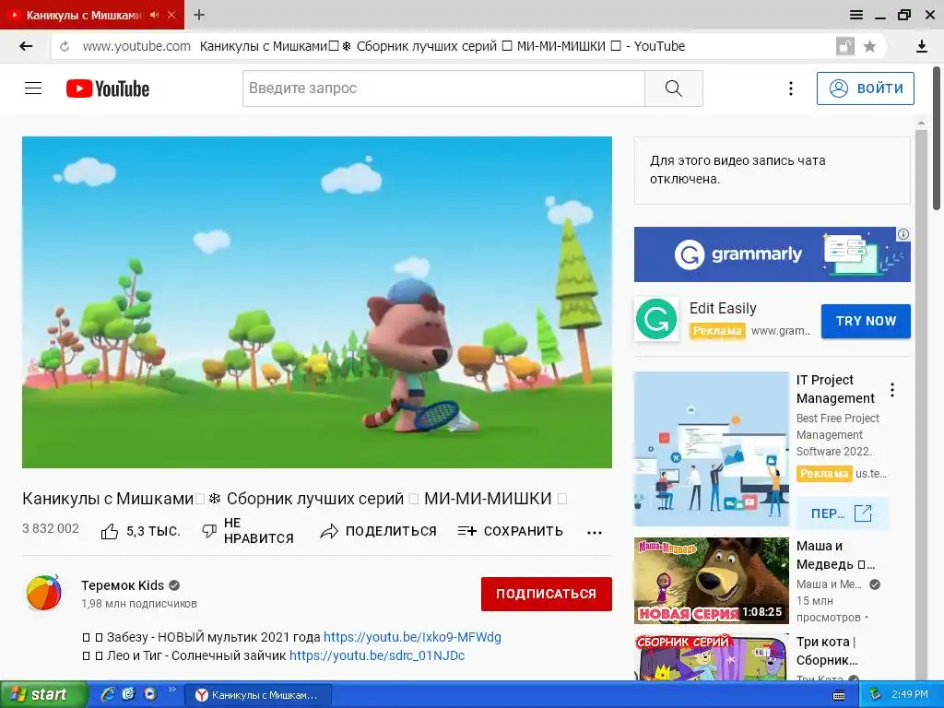944x708 pixels.
Task: Open the browser downloads icon
Action: 921,46
